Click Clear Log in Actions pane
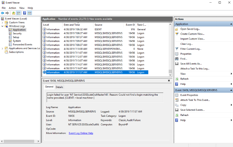Image resolution: width=233 pixels, height=147 pixels. pyautogui.click(x=186, y=44)
